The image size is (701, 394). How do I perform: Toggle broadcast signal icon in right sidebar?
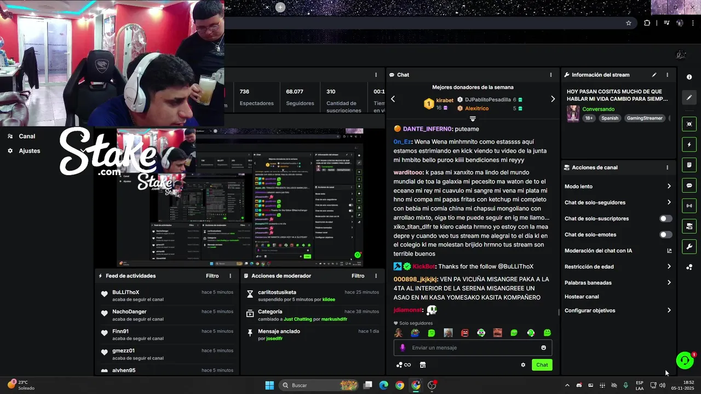coord(689,206)
